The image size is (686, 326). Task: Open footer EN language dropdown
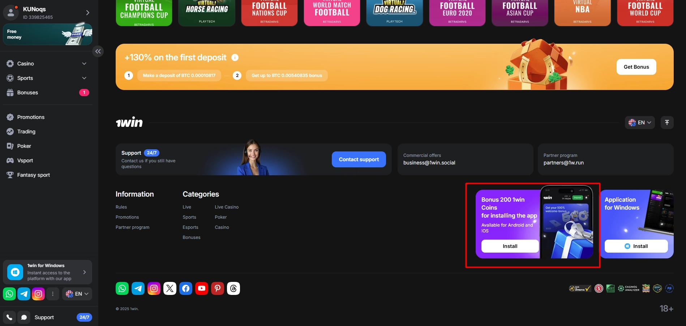pos(640,123)
